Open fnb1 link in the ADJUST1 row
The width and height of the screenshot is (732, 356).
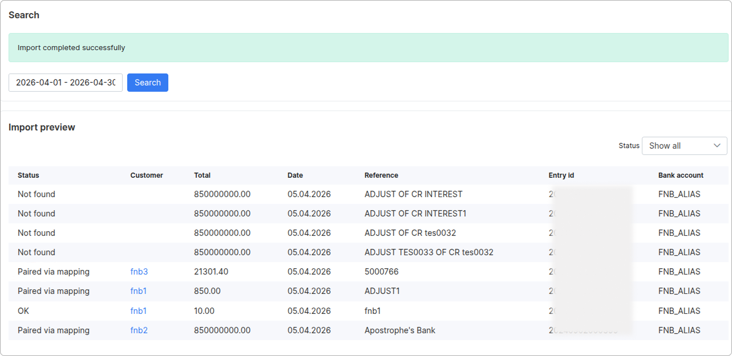139,291
